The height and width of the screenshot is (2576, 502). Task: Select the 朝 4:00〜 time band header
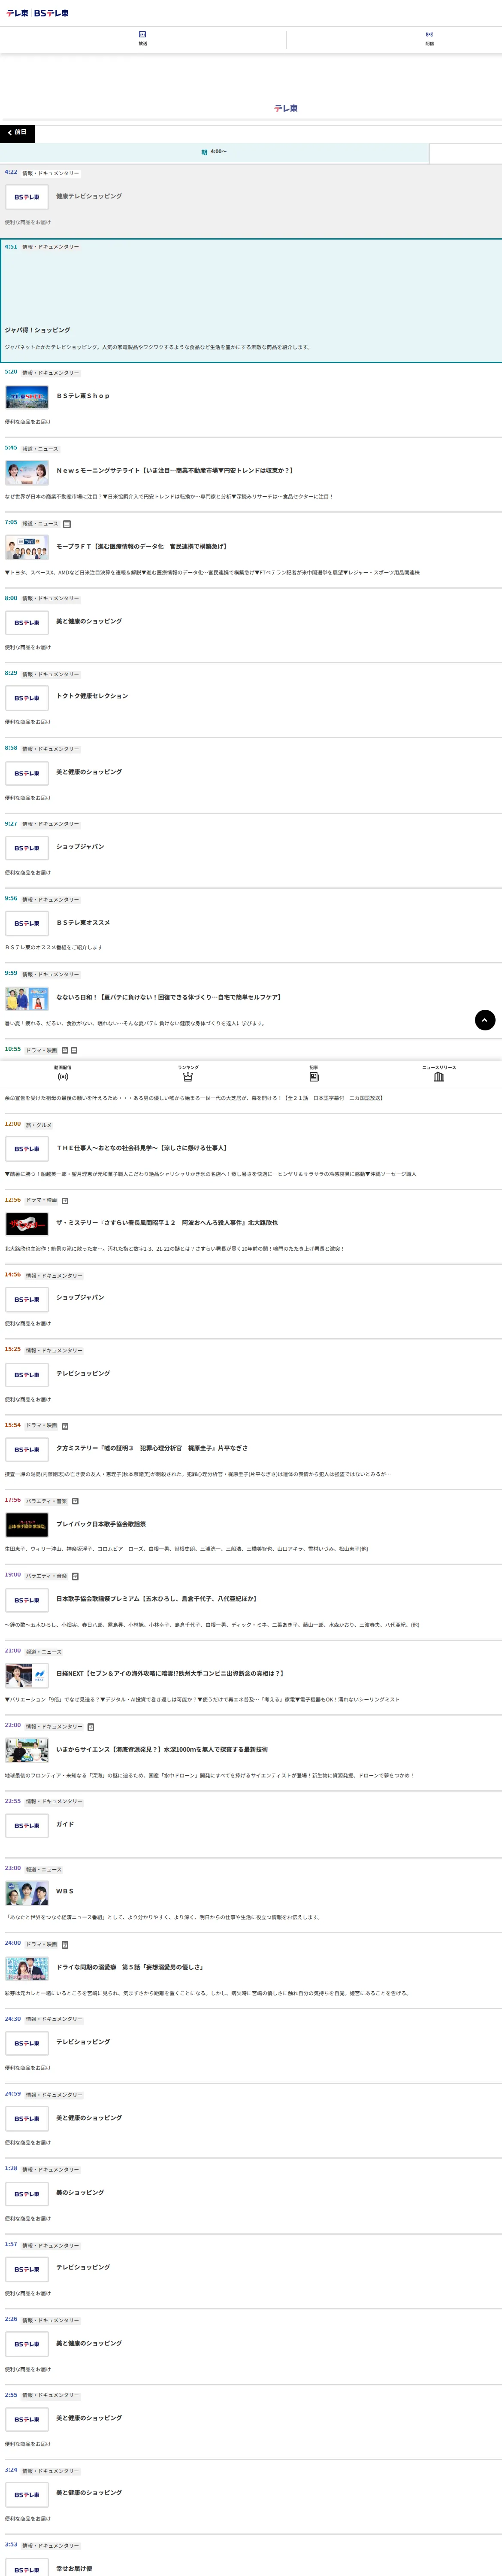pos(214,152)
